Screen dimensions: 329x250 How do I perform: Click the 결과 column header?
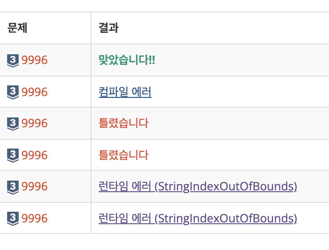click(108, 28)
